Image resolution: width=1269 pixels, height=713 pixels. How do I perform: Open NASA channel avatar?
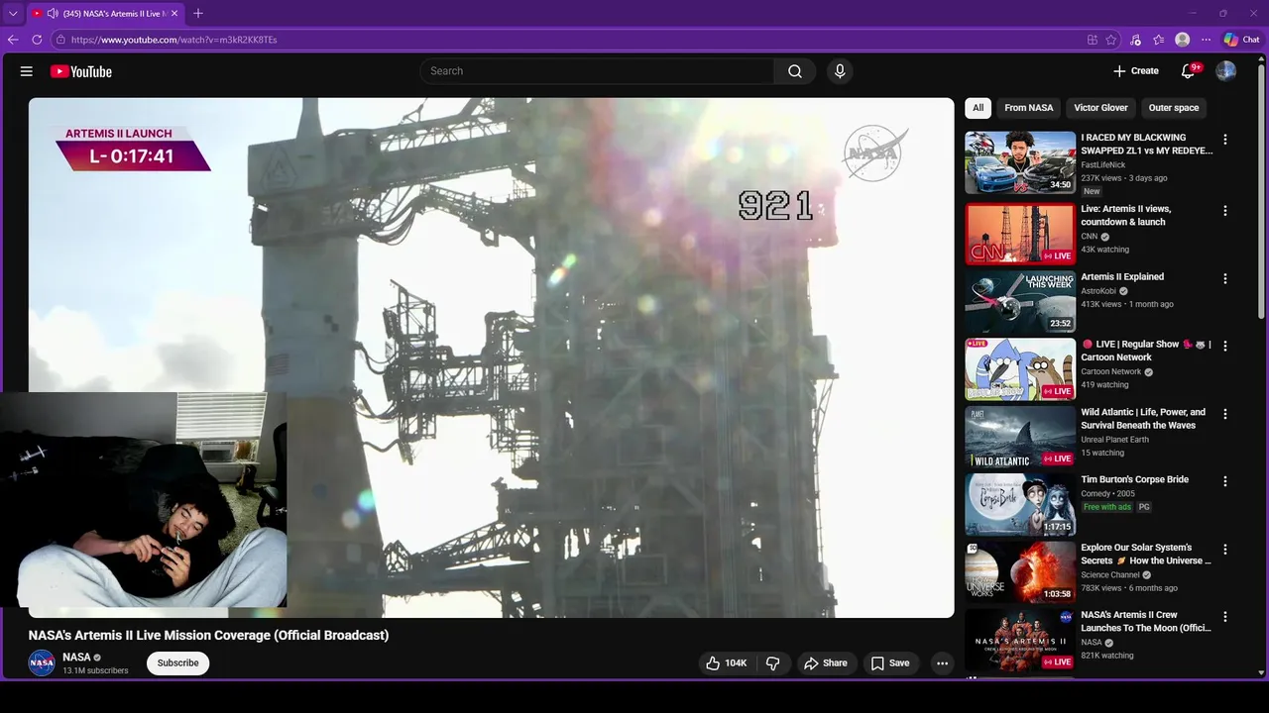pos(42,663)
